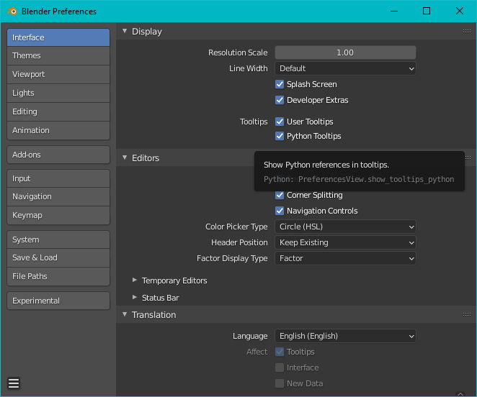Viewport: 477px width, 397px height.
Task: Go to the Keymap tab
Action: point(58,215)
